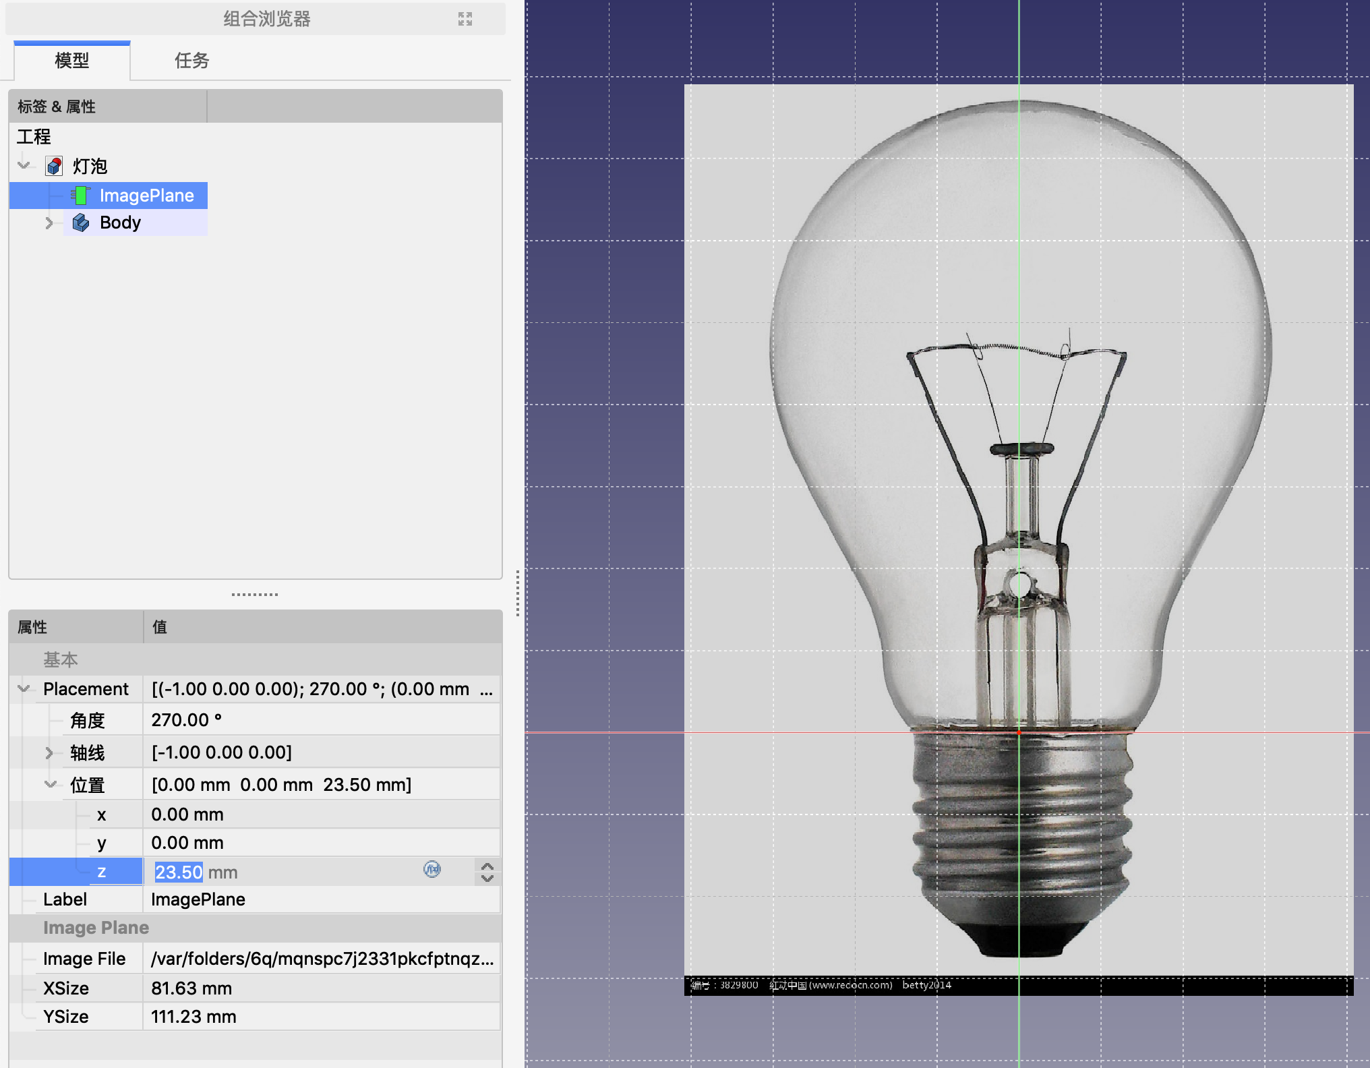1370x1068 pixels.
Task: Click the 角度 270.00 ° value
Action: point(187,720)
